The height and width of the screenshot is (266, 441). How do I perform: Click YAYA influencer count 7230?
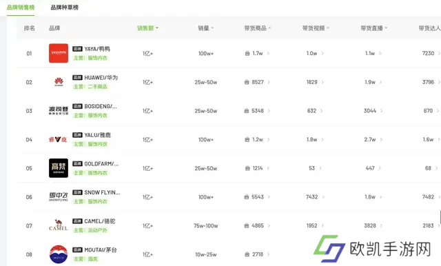tap(428, 53)
